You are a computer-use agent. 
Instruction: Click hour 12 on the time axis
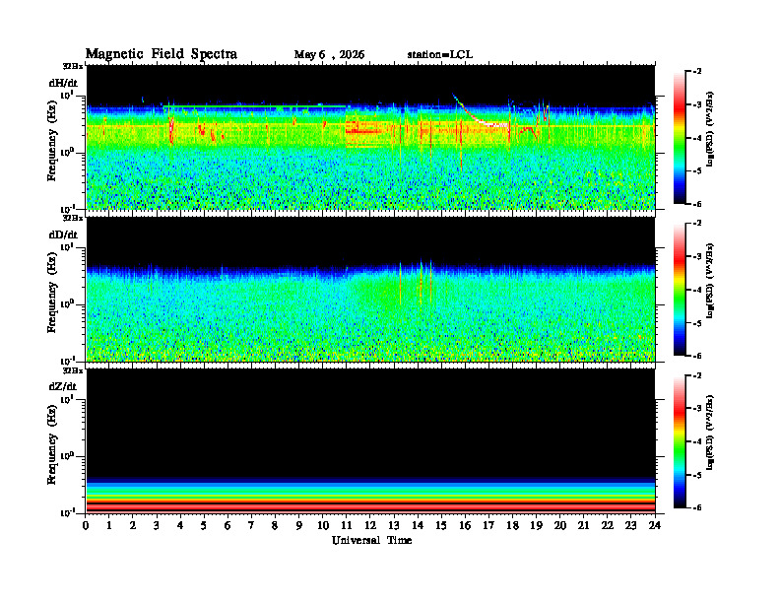[x=370, y=525]
